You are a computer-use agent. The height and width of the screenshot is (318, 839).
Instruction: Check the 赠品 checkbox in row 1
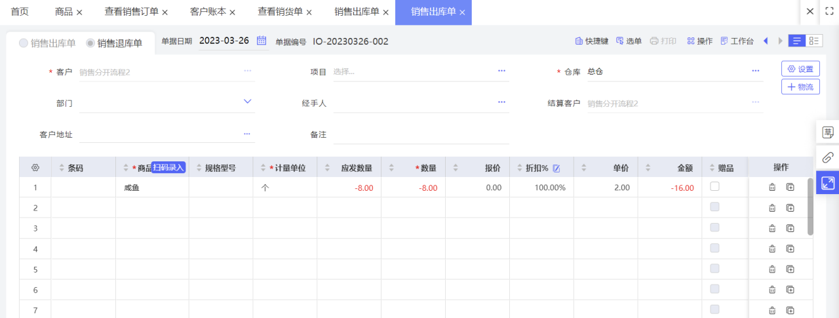point(714,186)
